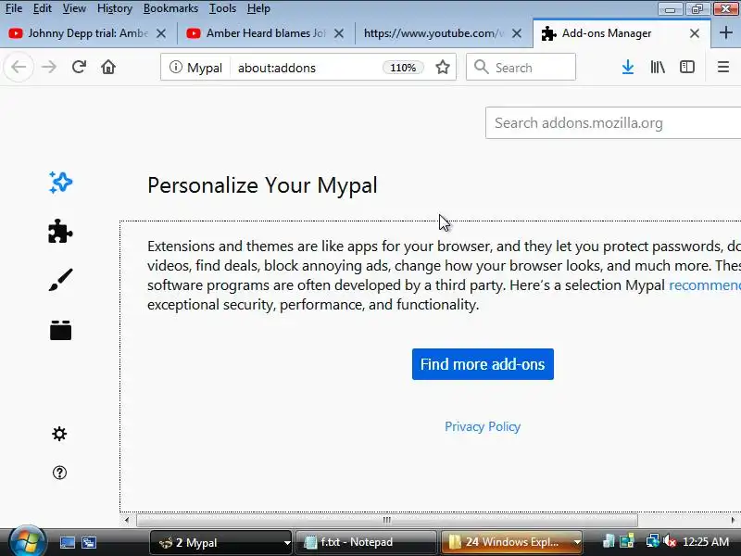Image resolution: width=741 pixels, height=556 pixels.
Task: Show site information for about:addons
Action: coord(176,67)
